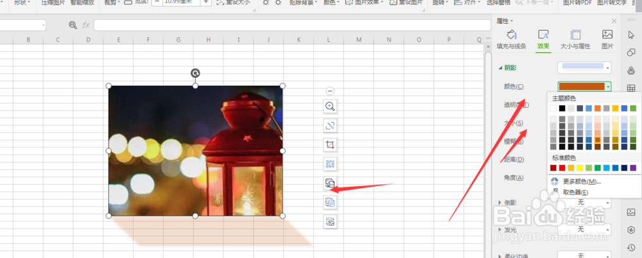The image size is (642, 258).
Task: Click the color wheel 更多颜色 icon
Action: (x=555, y=182)
